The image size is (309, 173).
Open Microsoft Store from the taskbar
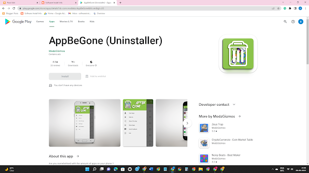pyautogui.click(x=123, y=169)
